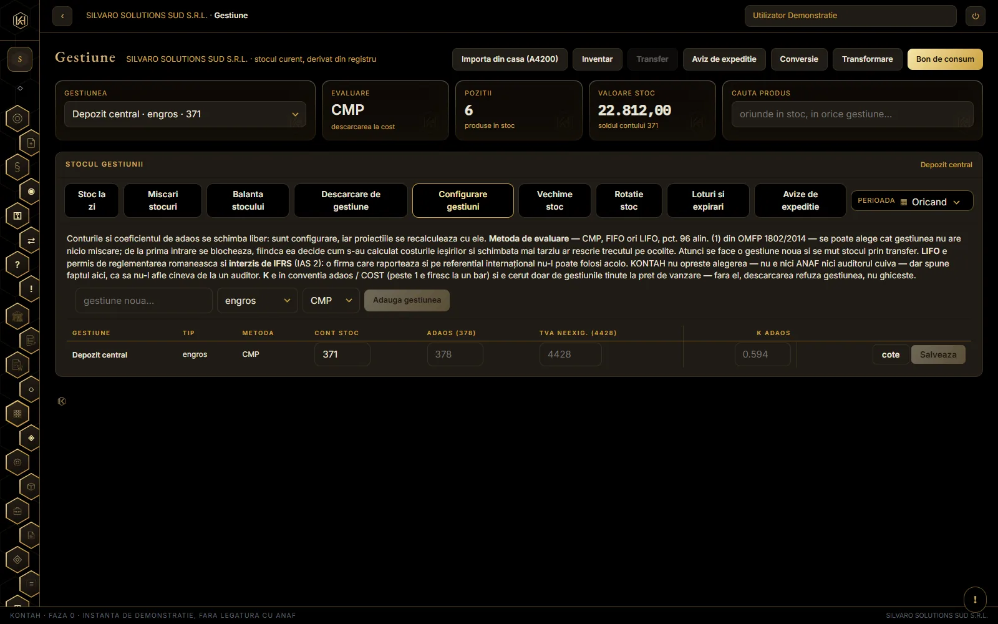This screenshot has width=998, height=624.
Task: Open the 'Vechime stoc' tab
Action: 555,200
